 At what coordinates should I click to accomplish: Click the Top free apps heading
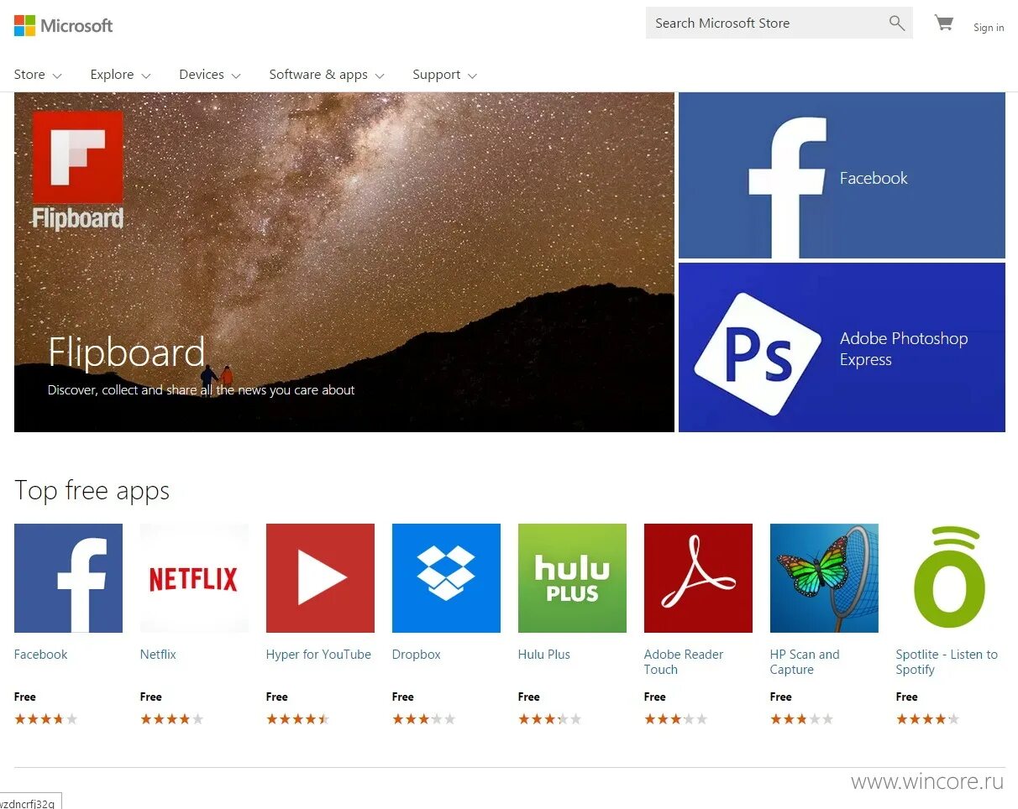(x=92, y=491)
